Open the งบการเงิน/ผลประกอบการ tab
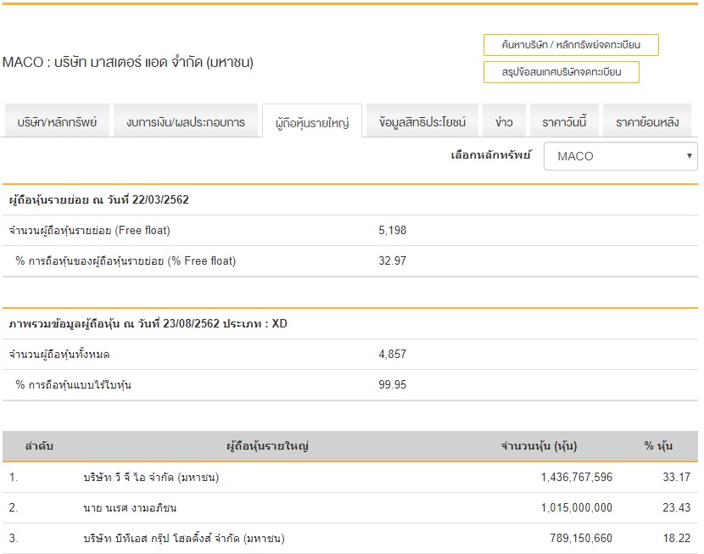704x554 pixels. (x=186, y=121)
